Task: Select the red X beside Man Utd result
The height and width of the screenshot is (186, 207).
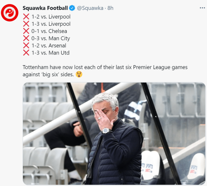Action: click(x=26, y=53)
